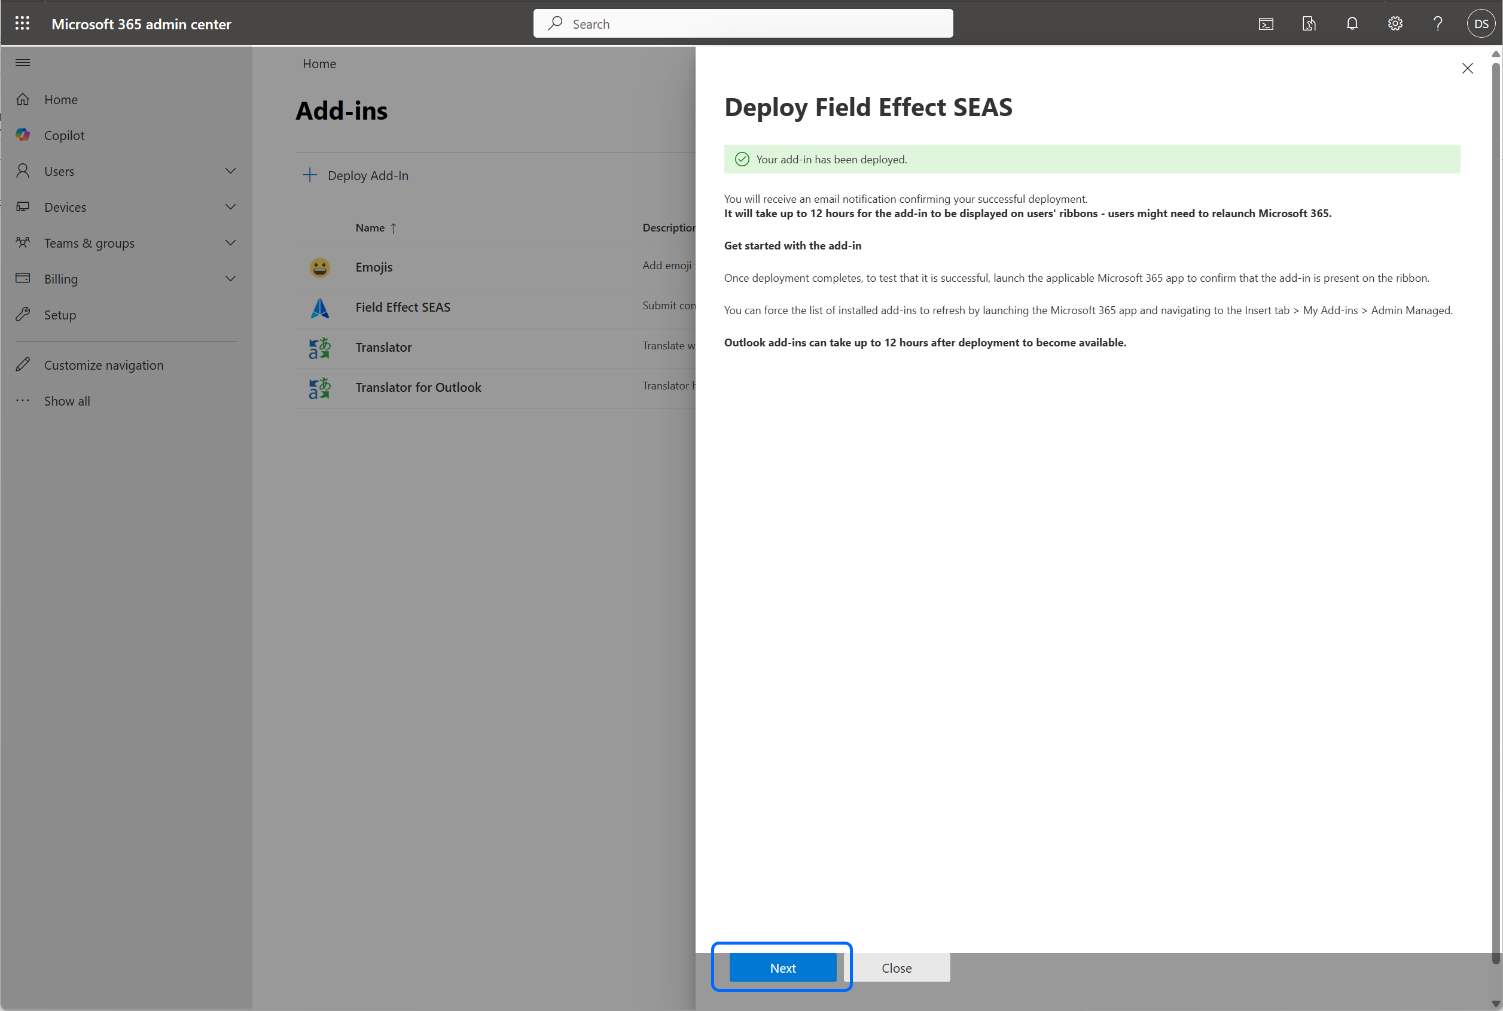Open the Cloud Shell terminal icon
1503x1011 pixels.
(1266, 24)
